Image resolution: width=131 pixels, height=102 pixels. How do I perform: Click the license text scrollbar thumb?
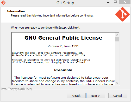(x=117, y=39)
